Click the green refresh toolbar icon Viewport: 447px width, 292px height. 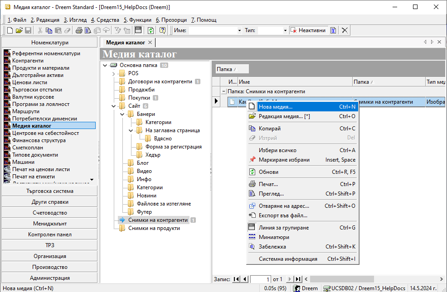pos(151,30)
